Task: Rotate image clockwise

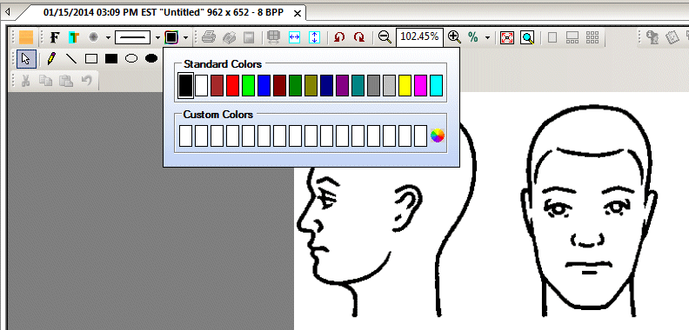Action: 359,37
